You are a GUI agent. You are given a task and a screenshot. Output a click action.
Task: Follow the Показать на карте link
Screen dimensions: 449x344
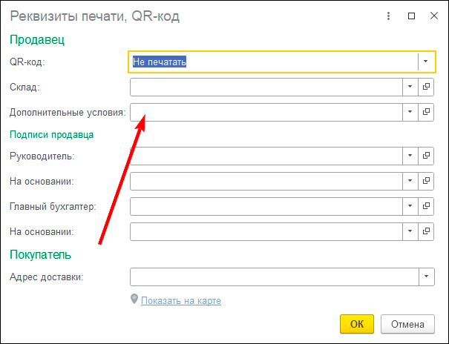click(181, 301)
